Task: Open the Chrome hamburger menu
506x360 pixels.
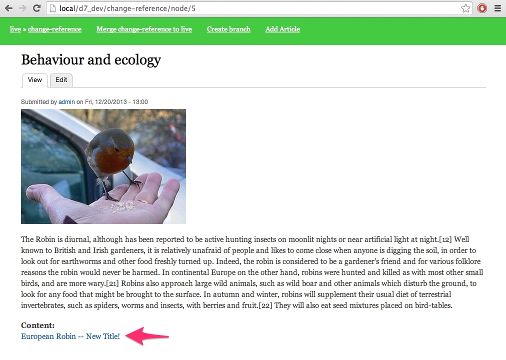Action: [x=497, y=8]
